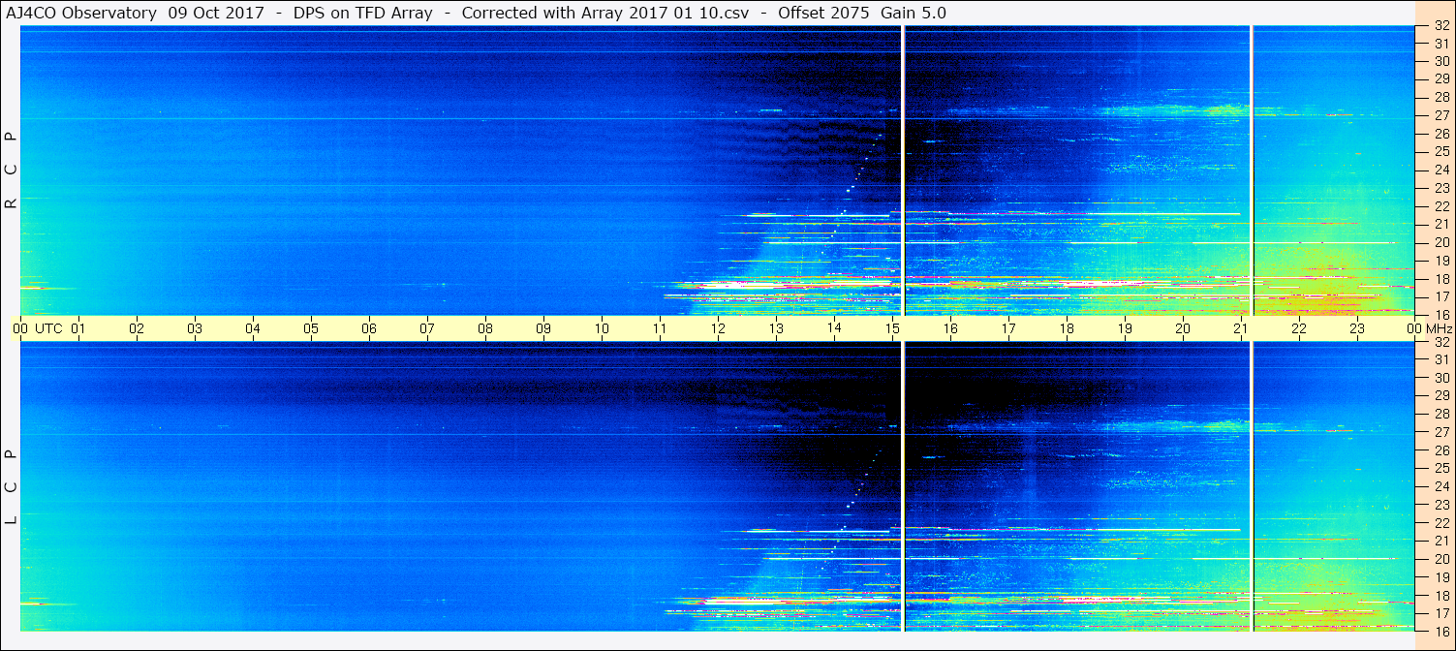Click the 16 hour time axis marker
The width and height of the screenshot is (1456, 651).
point(950,329)
